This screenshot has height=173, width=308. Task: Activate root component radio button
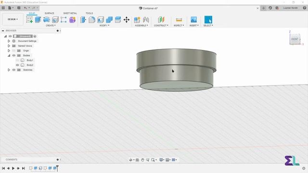35,37
